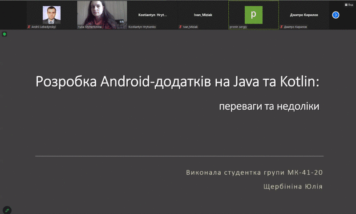Select the green "p" avatar of pronin sergiy
The width and height of the screenshot is (356, 214).
pyautogui.click(x=253, y=15)
